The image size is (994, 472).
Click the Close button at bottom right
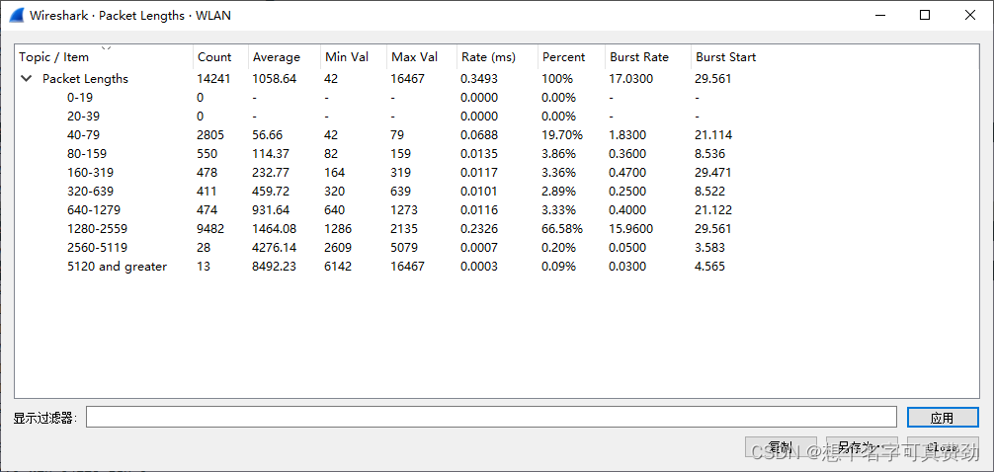[x=943, y=447]
